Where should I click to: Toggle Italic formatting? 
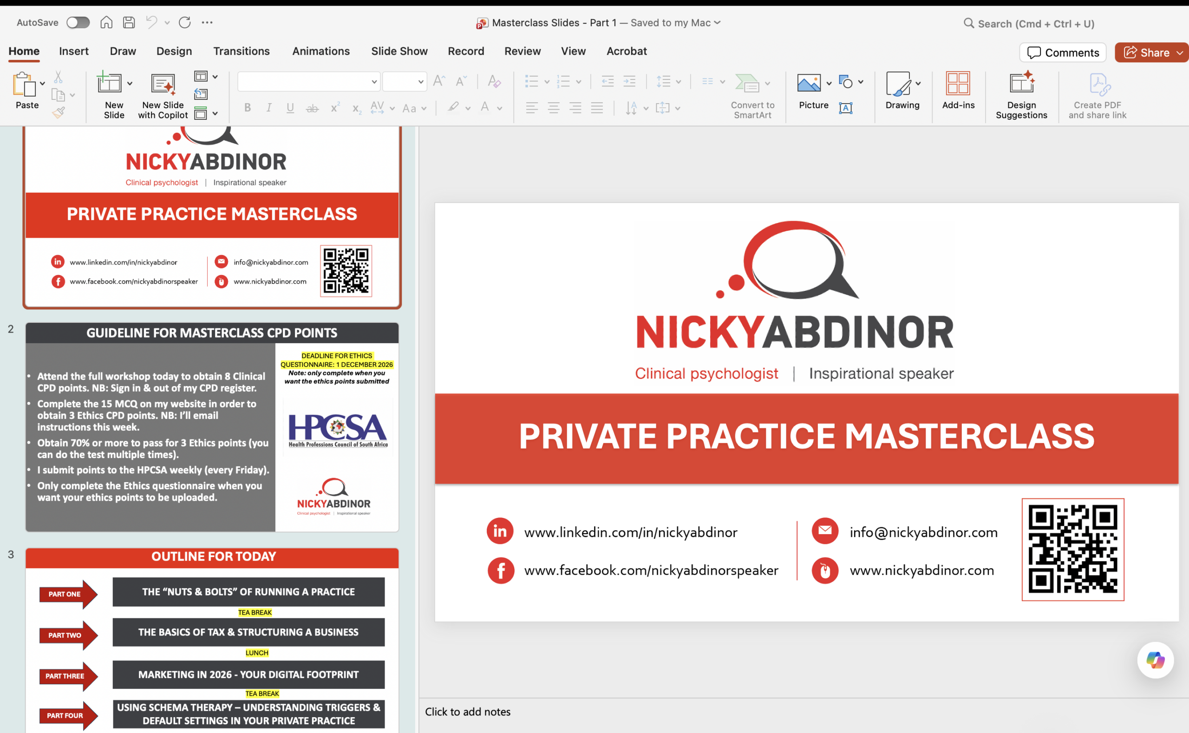[269, 108]
